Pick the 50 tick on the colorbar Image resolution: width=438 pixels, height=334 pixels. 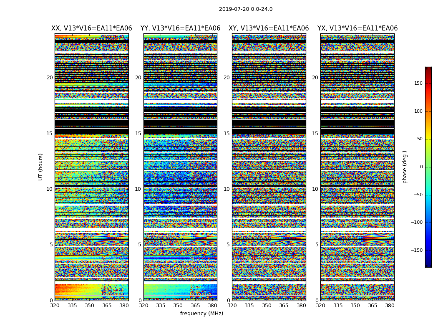click(x=420, y=139)
